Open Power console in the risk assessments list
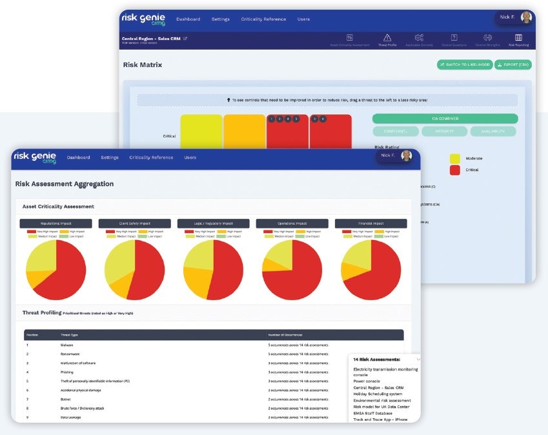The image size is (548, 435). [367, 381]
